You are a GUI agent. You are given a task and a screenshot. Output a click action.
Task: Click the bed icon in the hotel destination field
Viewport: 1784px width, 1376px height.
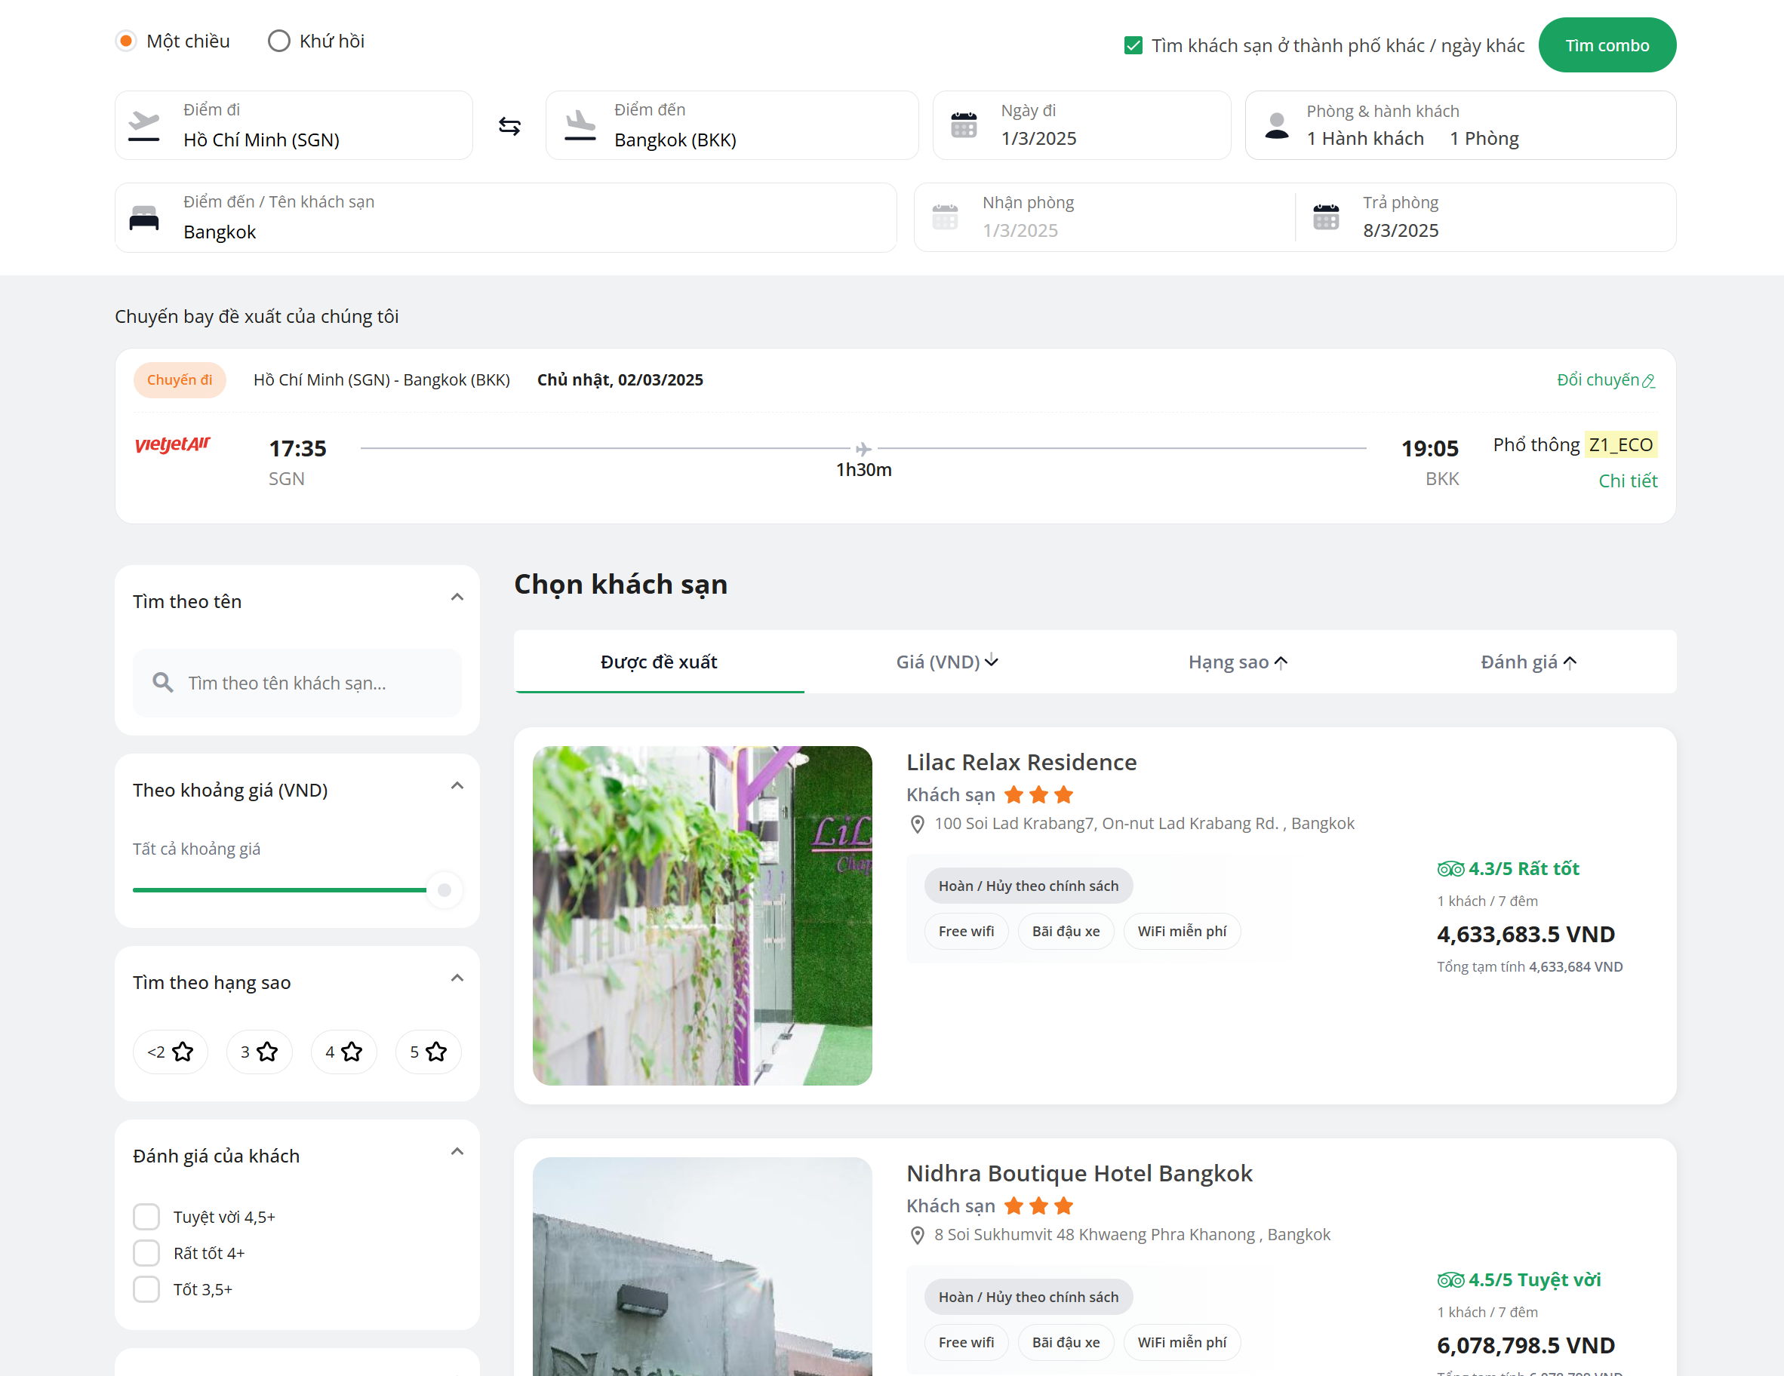point(145,218)
